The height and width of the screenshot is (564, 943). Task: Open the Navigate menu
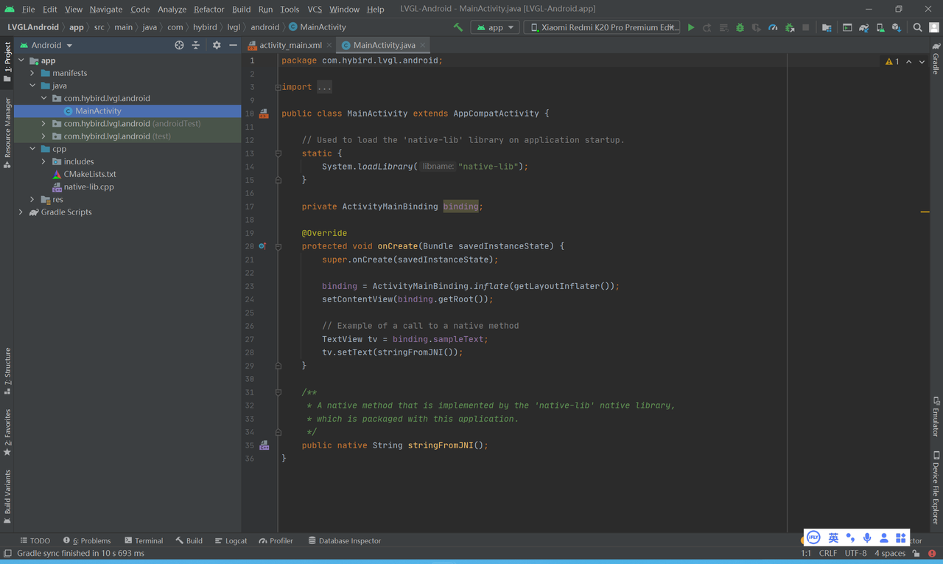pyautogui.click(x=106, y=9)
